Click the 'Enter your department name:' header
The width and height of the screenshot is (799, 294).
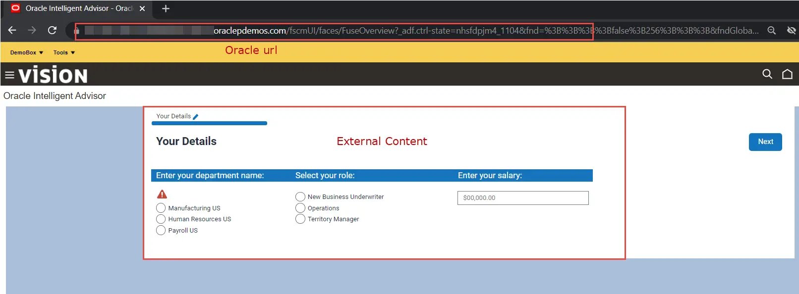(210, 176)
